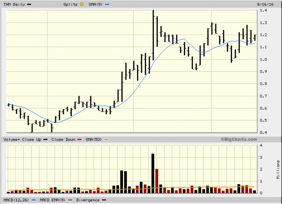Click the 'MACD EMA(9)' legend text
The width and height of the screenshot is (282, 204).
52,200
